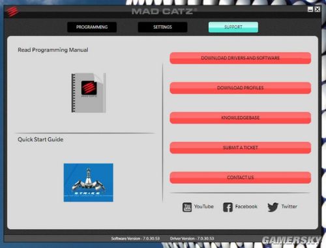Click the Contact Us button
The width and height of the screenshot is (326, 248).
(x=241, y=178)
